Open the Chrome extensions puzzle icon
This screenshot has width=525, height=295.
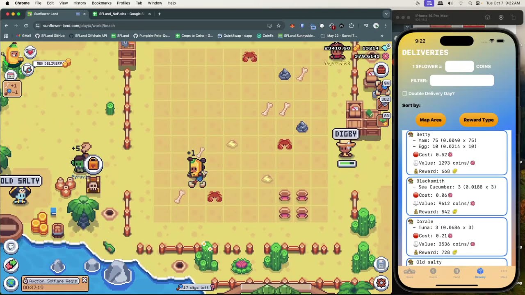(352, 25)
